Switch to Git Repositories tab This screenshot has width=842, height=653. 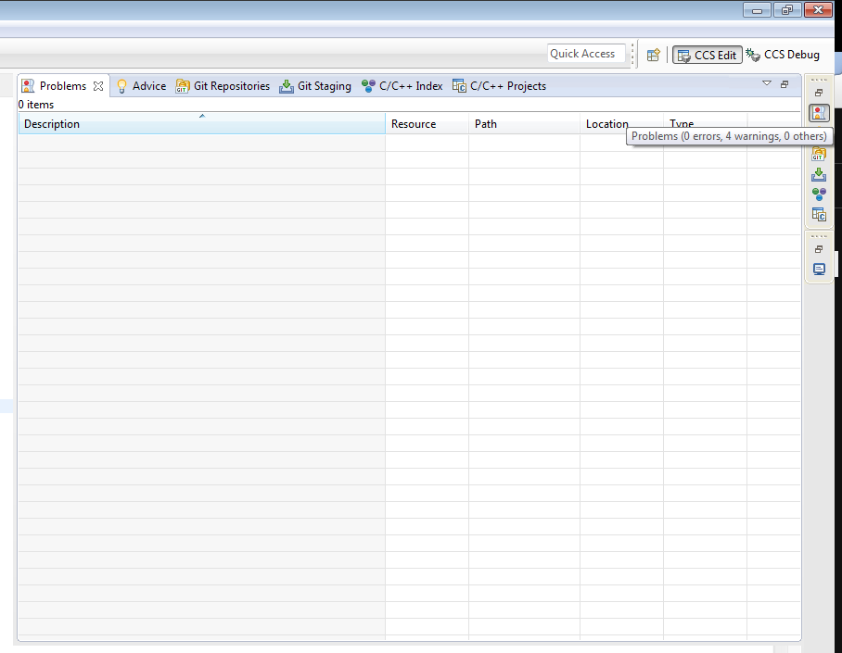pos(223,86)
